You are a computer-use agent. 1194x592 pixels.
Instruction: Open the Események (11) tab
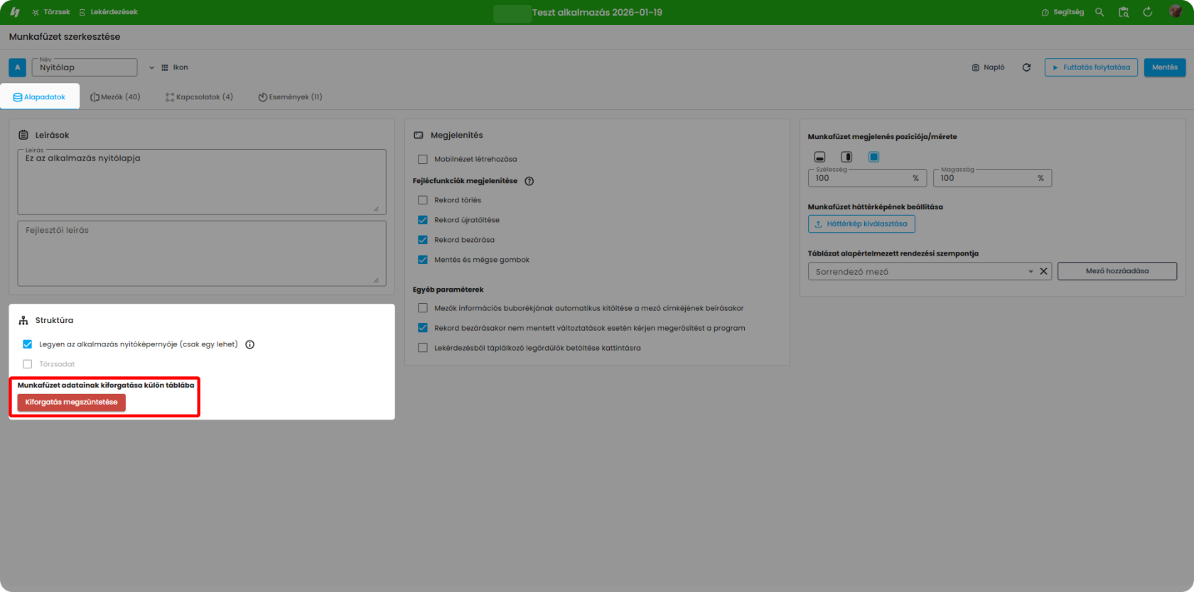pyautogui.click(x=290, y=97)
